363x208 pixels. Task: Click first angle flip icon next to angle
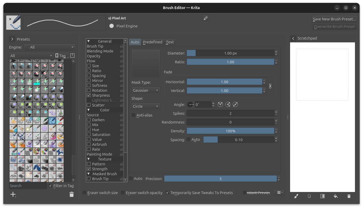pos(220,105)
